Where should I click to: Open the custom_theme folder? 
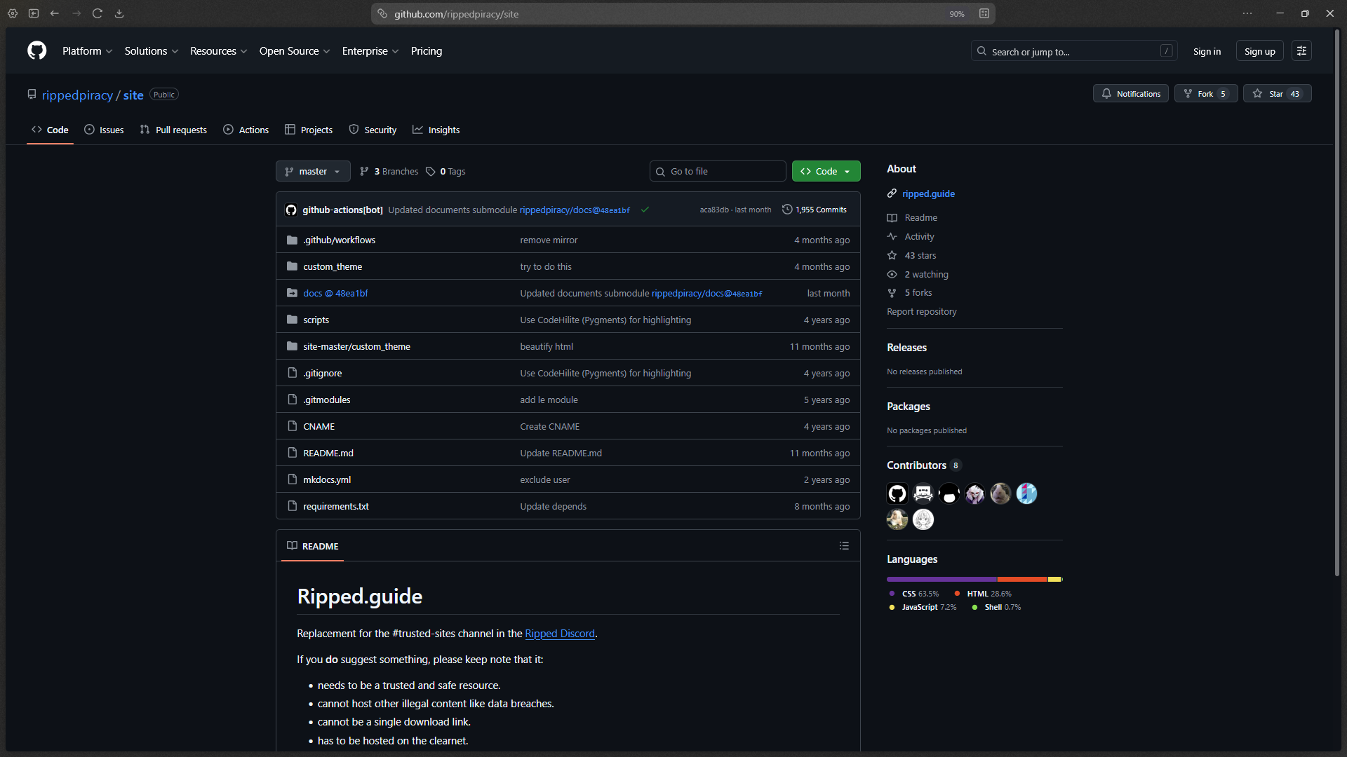(333, 266)
